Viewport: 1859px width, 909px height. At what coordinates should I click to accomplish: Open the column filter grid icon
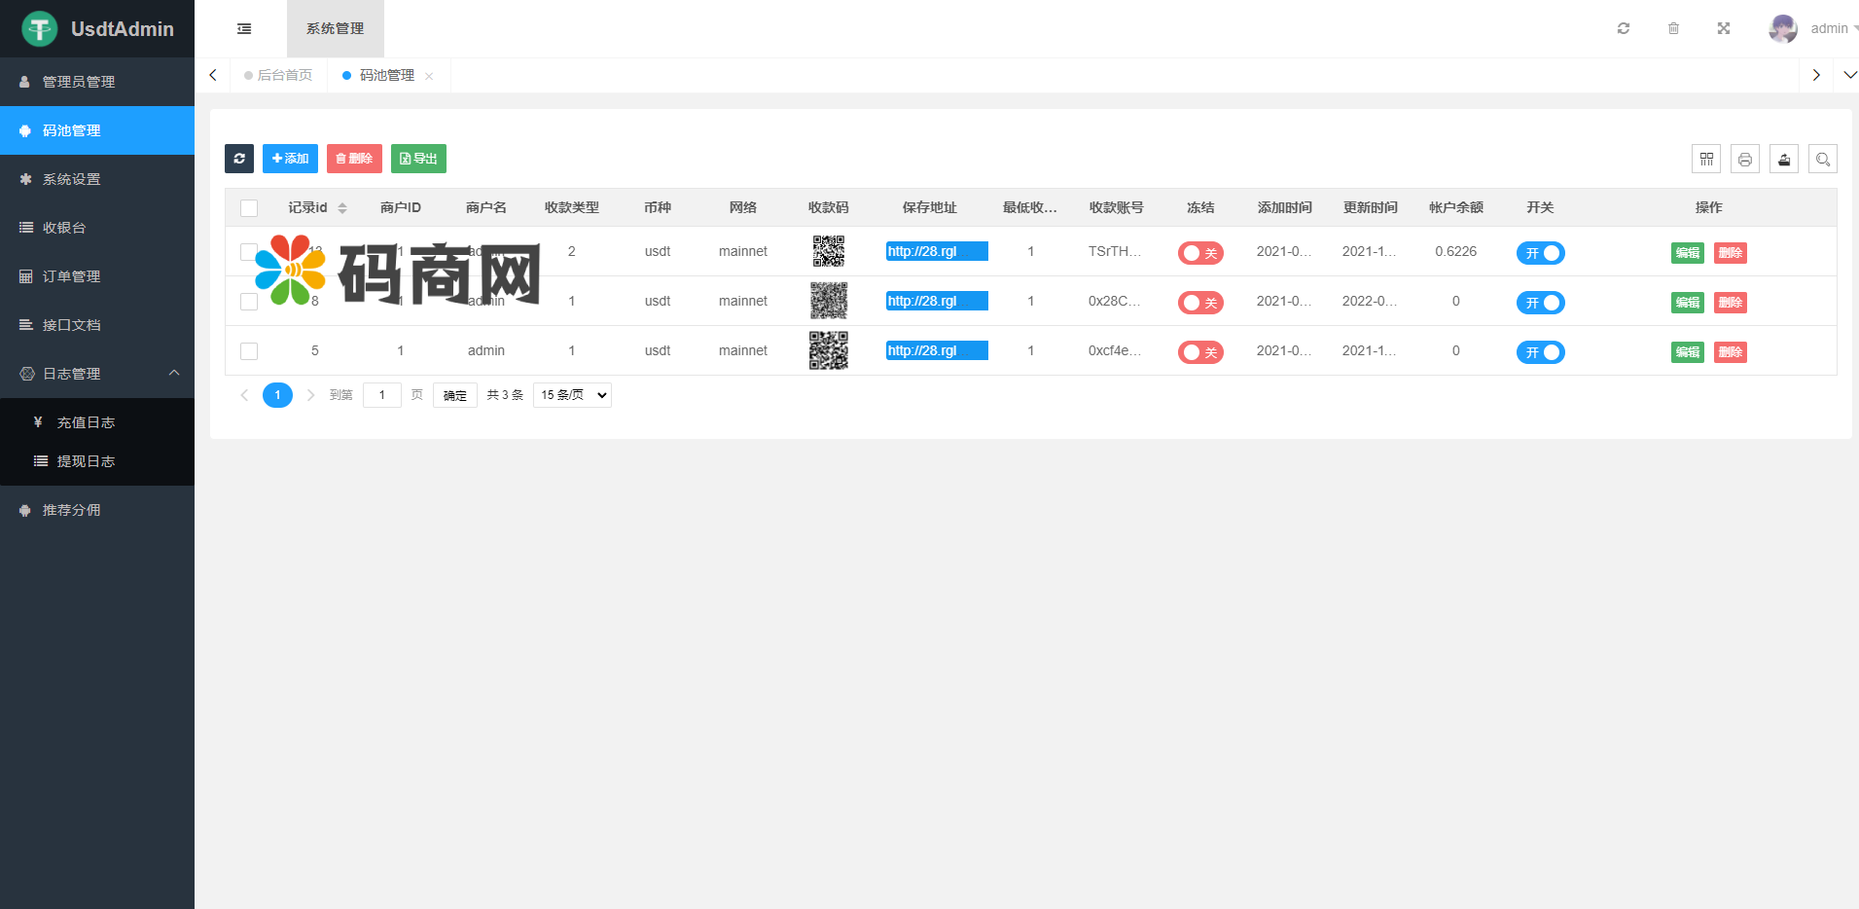[x=1705, y=159]
